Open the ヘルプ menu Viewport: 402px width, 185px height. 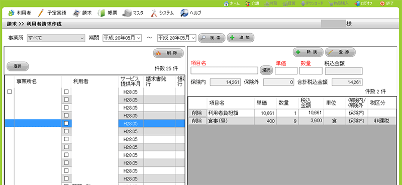click(x=190, y=13)
